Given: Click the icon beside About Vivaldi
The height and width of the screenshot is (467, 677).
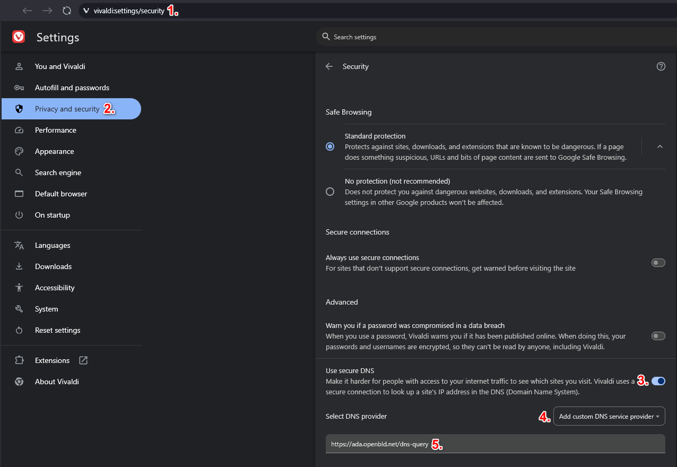Looking at the screenshot, I should click(19, 382).
